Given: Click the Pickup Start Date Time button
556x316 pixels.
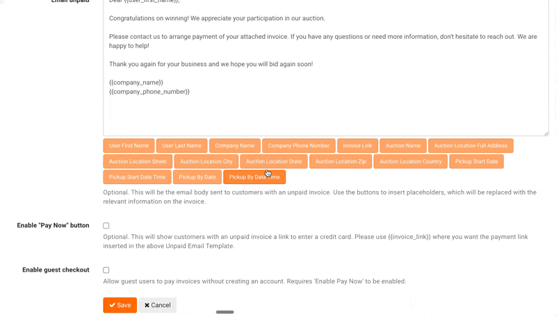Looking at the screenshot, I should (137, 177).
